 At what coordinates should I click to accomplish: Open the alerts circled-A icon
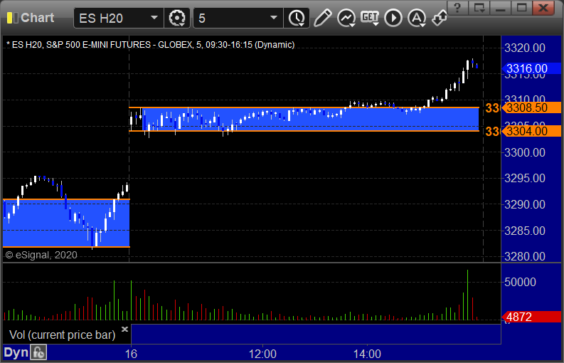click(x=417, y=18)
